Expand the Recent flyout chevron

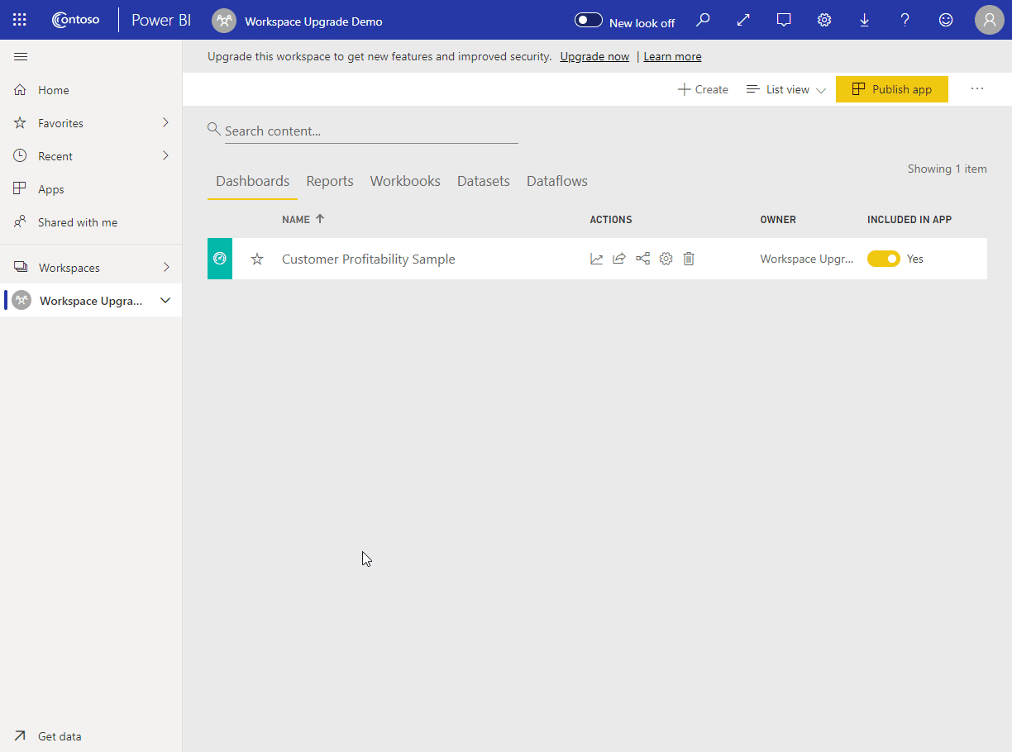point(165,155)
